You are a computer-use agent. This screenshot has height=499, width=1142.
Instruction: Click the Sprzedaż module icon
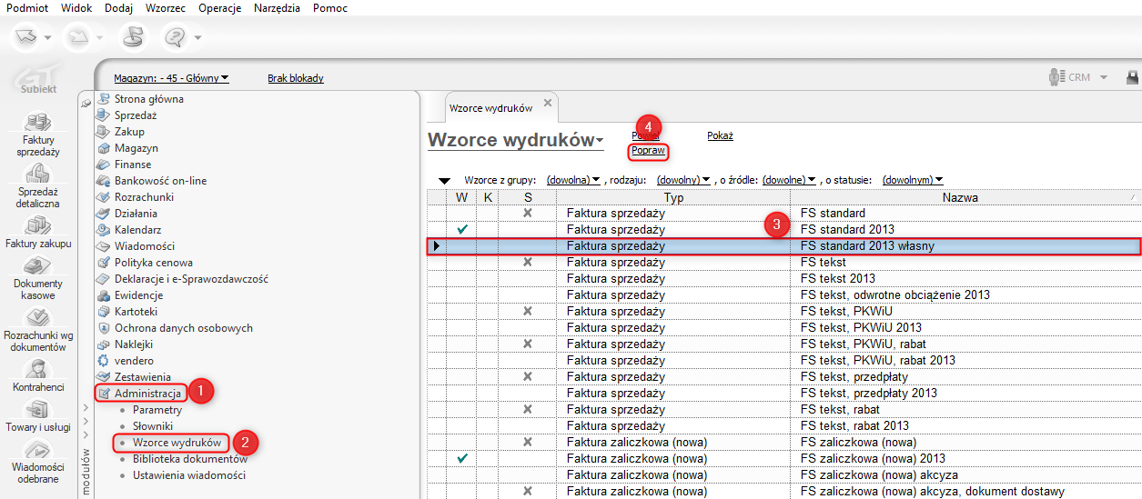[x=104, y=115]
